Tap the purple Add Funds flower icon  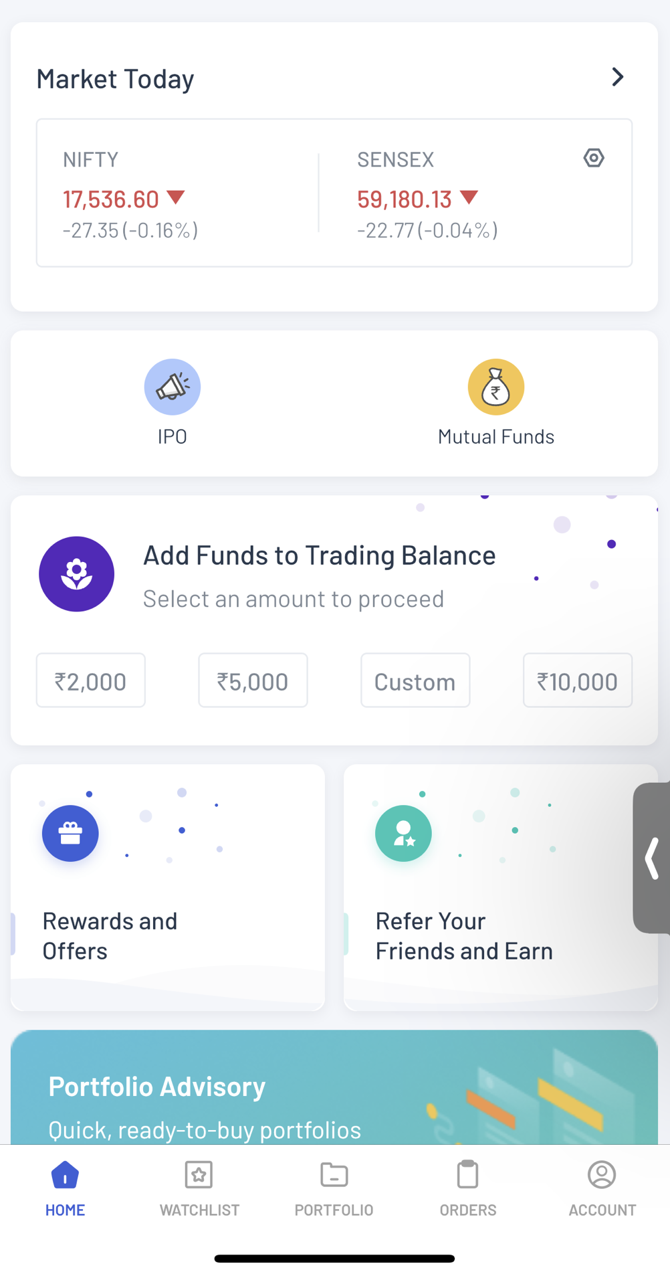tap(76, 574)
